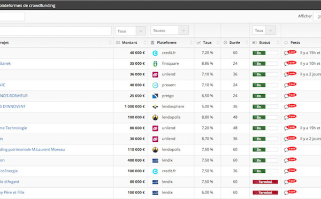The height and width of the screenshot is (199, 321).
Task: Click the lendix logo in the 6,00 % row
Action: pos(155,193)
